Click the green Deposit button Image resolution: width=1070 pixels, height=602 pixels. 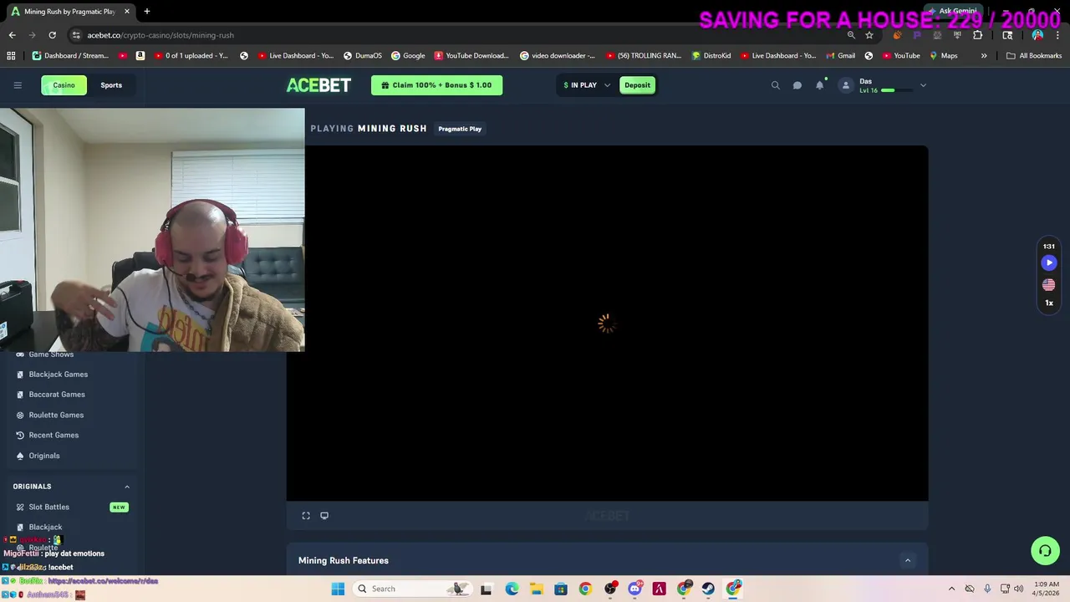point(637,85)
